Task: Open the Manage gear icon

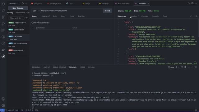Action: pyautogui.click(x=3, y=105)
